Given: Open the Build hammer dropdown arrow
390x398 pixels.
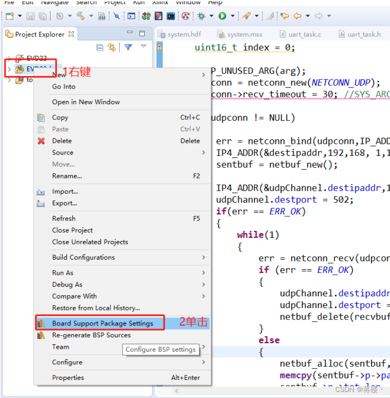Looking at the screenshot, I should 91,16.
